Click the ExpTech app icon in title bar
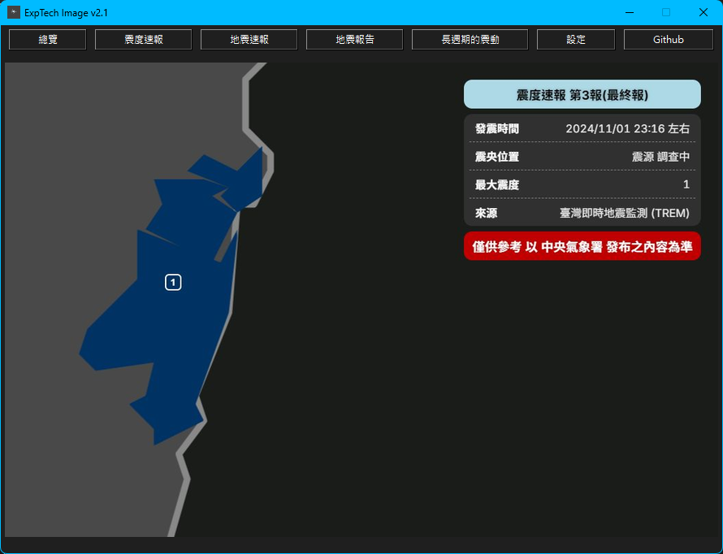The image size is (723, 554). tap(11, 12)
